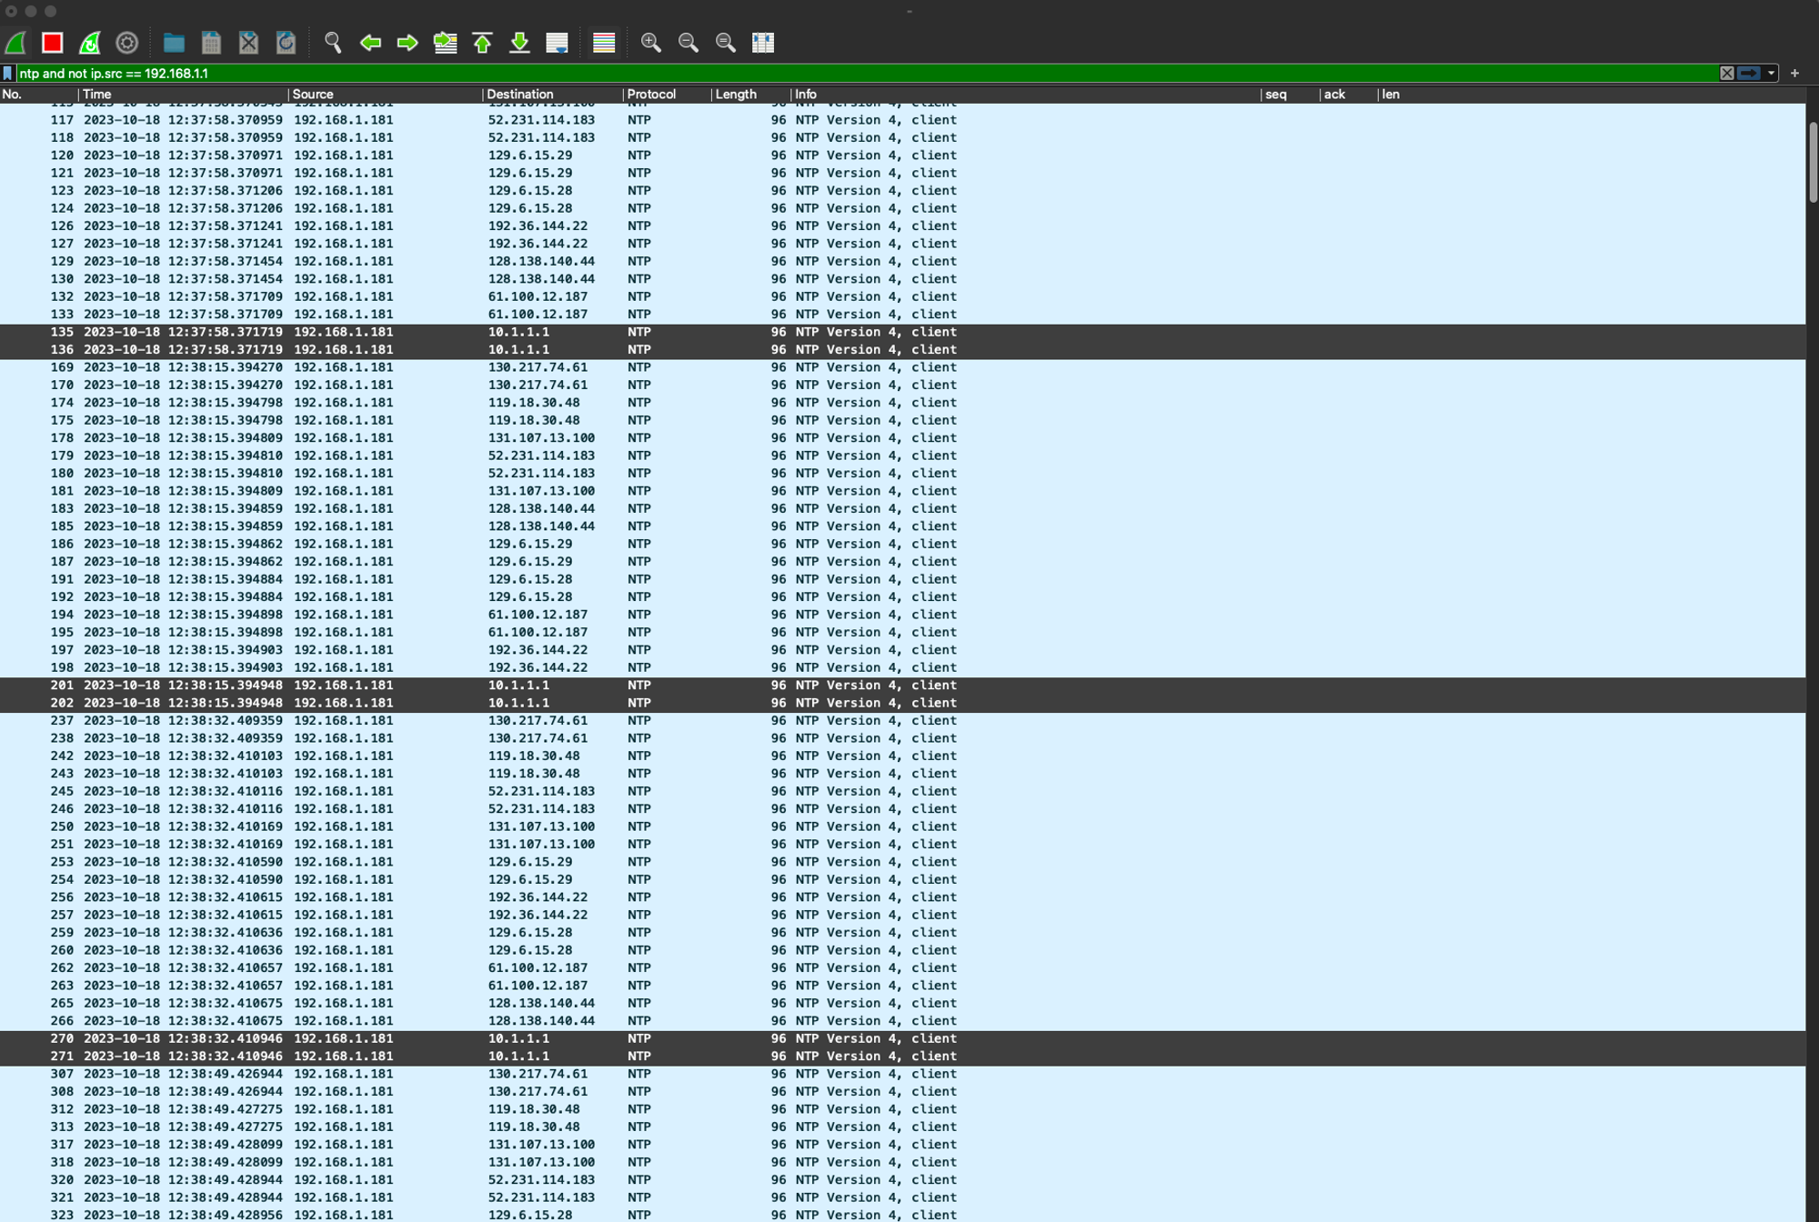Jump to first packet
The image size is (1819, 1222).
tap(482, 43)
